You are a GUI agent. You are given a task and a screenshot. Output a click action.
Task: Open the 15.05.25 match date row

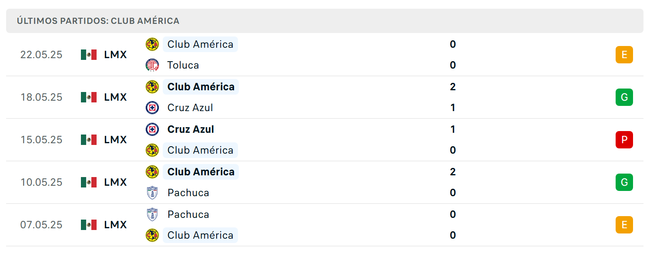[325, 140]
